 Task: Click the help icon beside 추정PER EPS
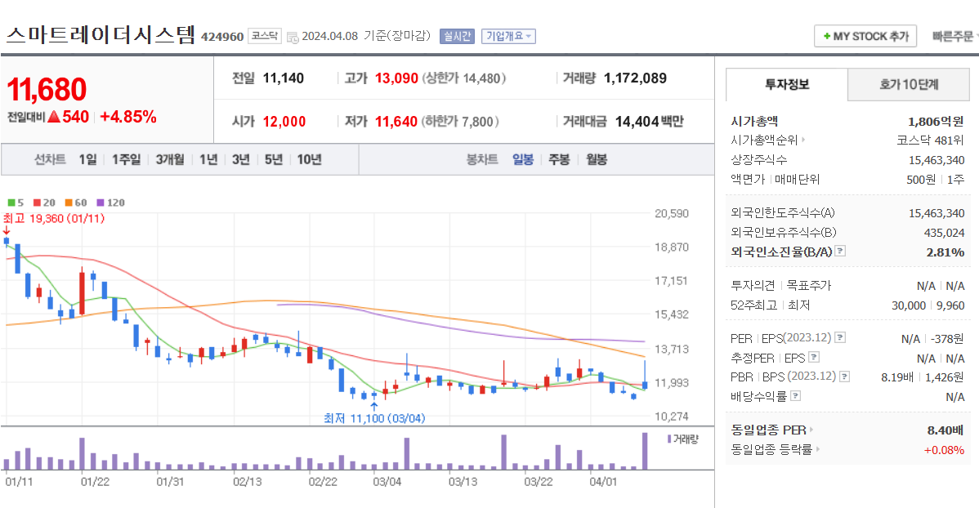click(814, 357)
